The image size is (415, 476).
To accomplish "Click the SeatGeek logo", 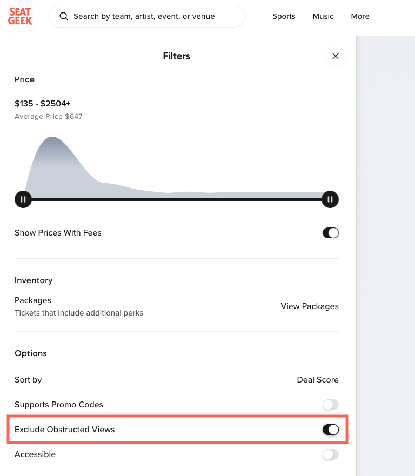I will [21, 16].
